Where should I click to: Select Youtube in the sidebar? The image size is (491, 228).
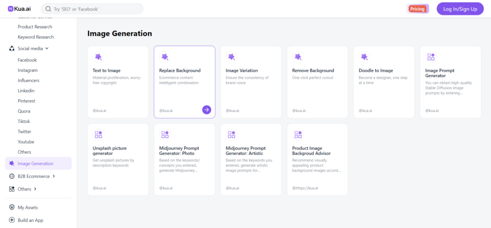pos(26,142)
